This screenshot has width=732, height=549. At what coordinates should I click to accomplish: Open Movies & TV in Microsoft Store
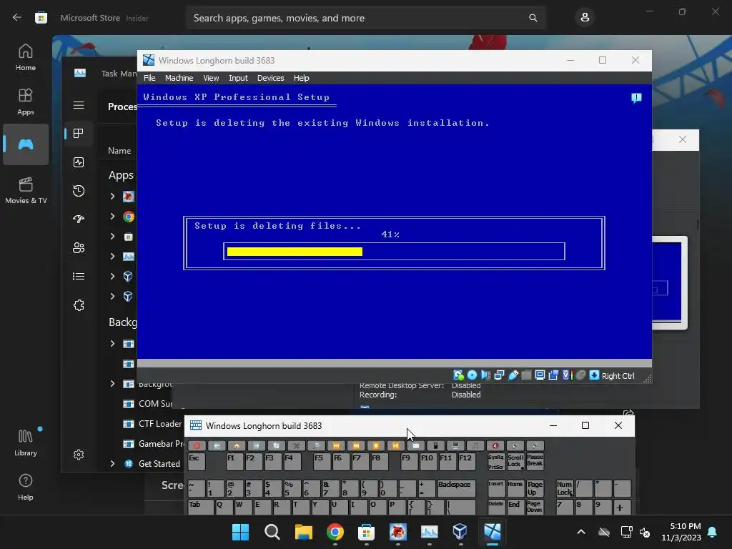(x=26, y=190)
